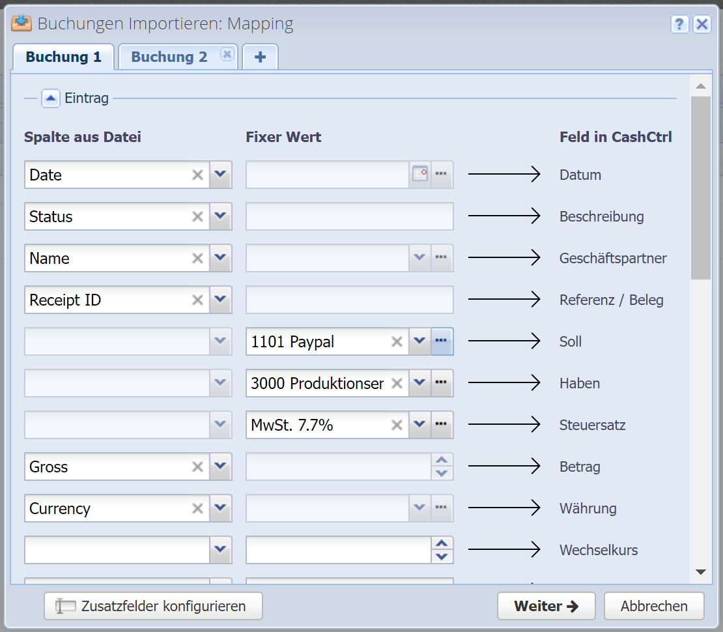
Task: Collapse the Eintrag section
Action: (x=51, y=98)
